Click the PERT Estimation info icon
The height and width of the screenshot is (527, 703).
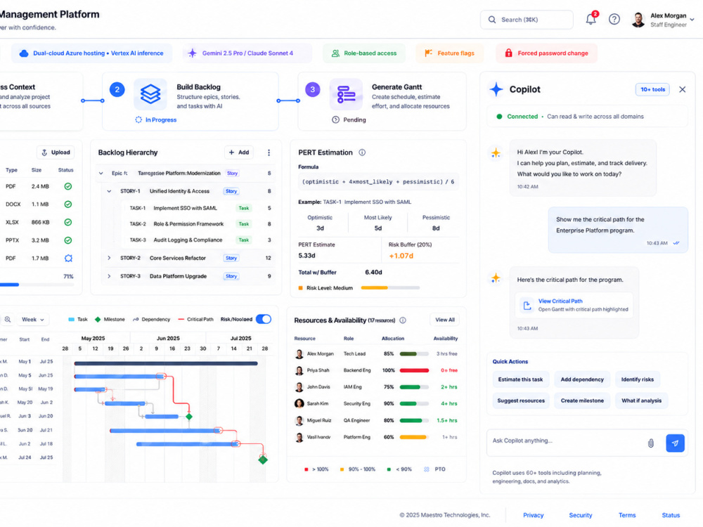(x=362, y=152)
